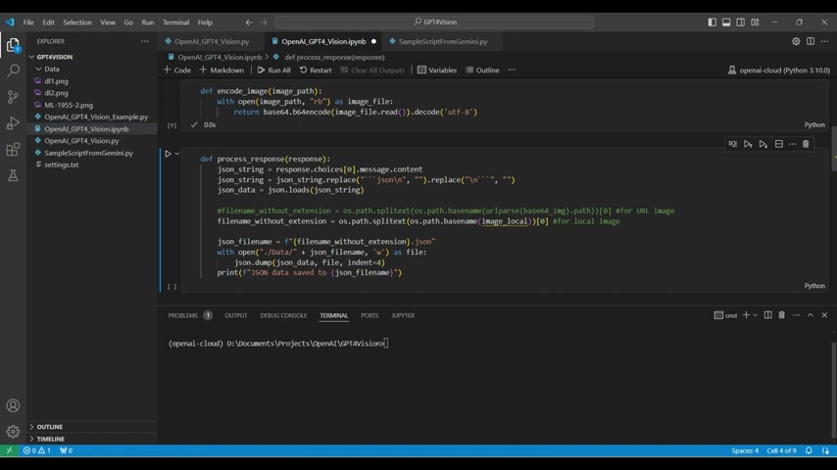This screenshot has width=837, height=470.
Task: Click the command center search box
Action: [x=434, y=22]
